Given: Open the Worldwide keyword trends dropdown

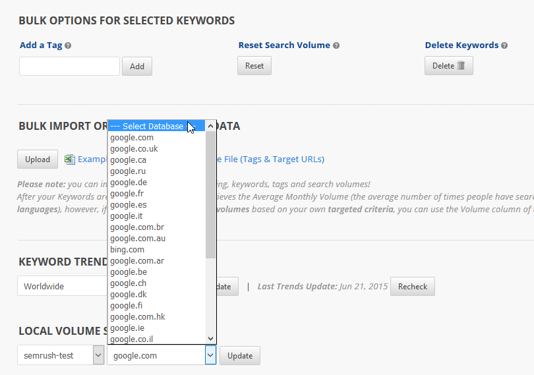Looking at the screenshot, I should pyautogui.click(x=63, y=287).
